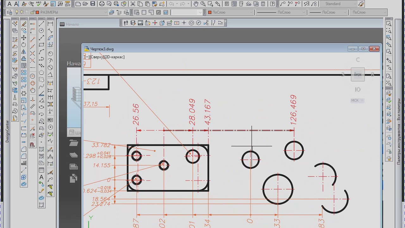Restore down the Чертеж3.dwg drawing window
Viewport: 405px width, 228px height.
coord(363,49)
